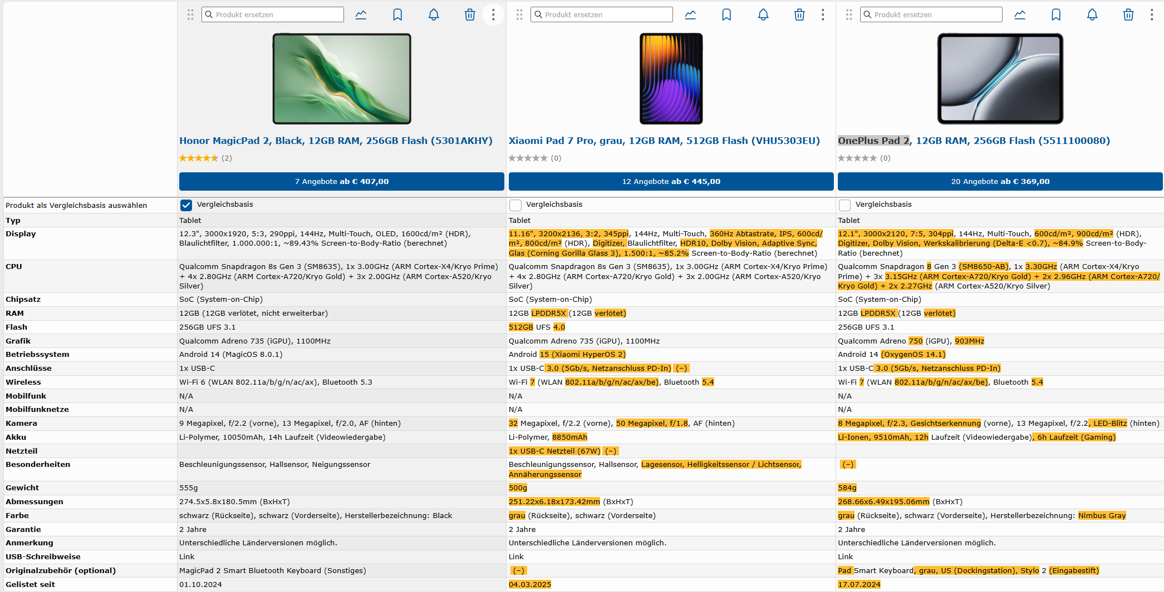Open more options menu for Xiaomi Pad 7 Pro
The width and height of the screenshot is (1164, 592).
pyautogui.click(x=823, y=14)
